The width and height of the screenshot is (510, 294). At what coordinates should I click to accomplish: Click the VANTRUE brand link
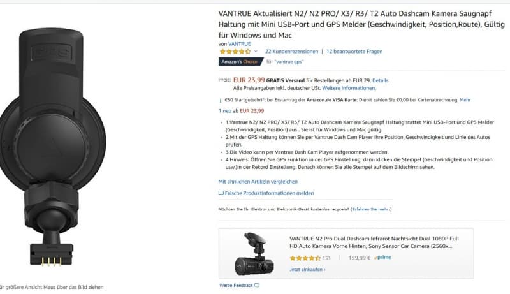point(240,44)
